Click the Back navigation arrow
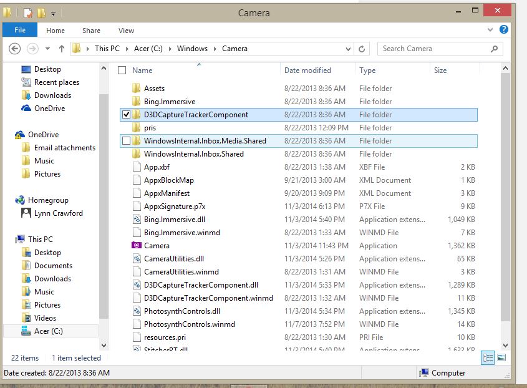 (14, 49)
